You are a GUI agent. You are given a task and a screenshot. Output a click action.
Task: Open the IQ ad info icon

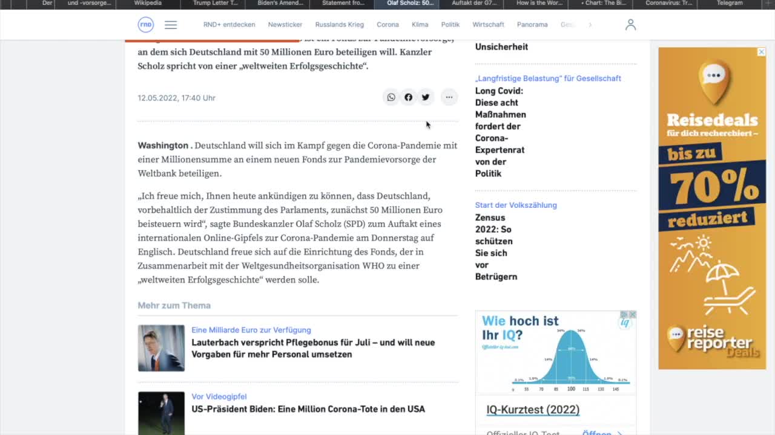pos(624,315)
